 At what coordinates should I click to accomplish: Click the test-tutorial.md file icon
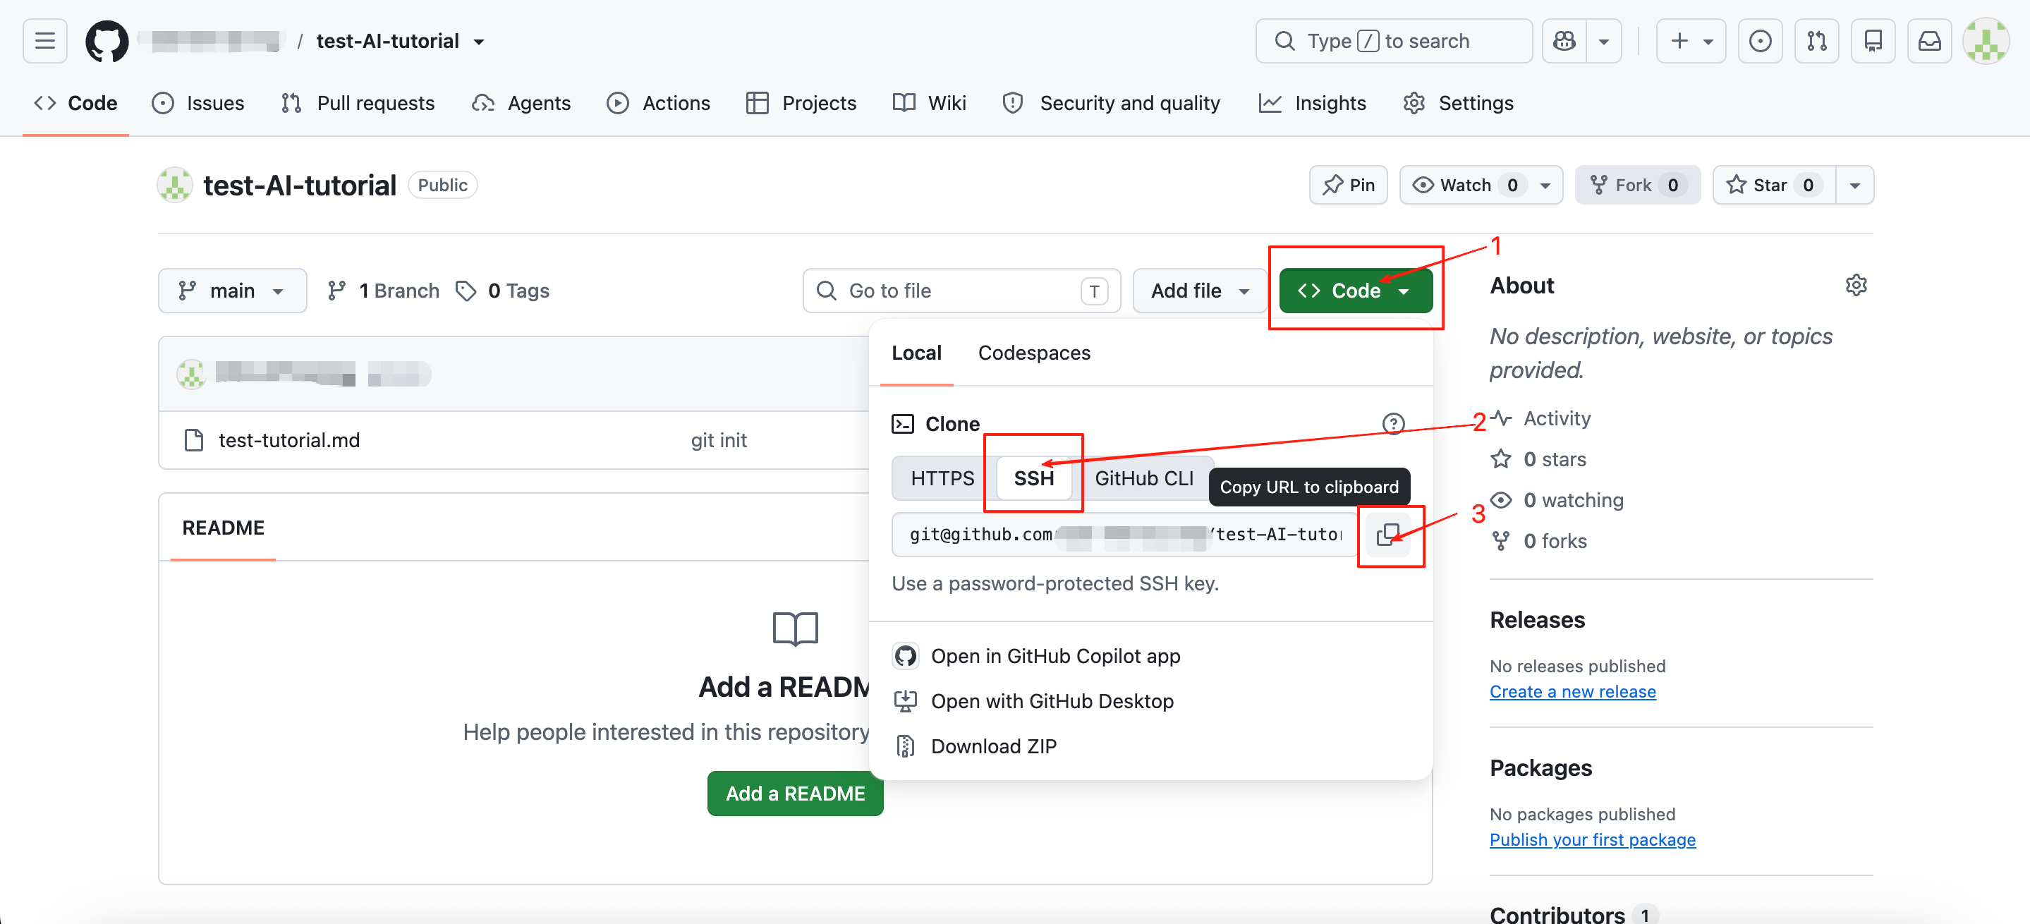(x=193, y=440)
